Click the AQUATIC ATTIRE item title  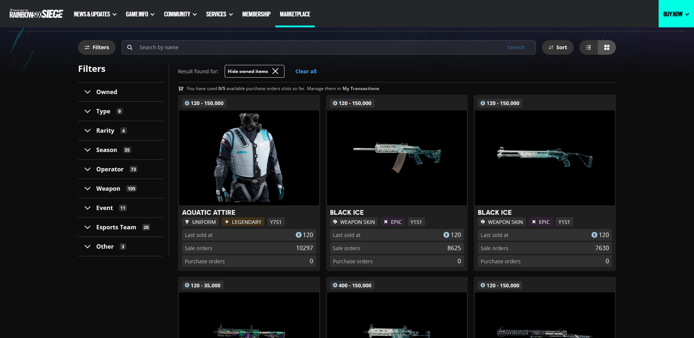(209, 212)
